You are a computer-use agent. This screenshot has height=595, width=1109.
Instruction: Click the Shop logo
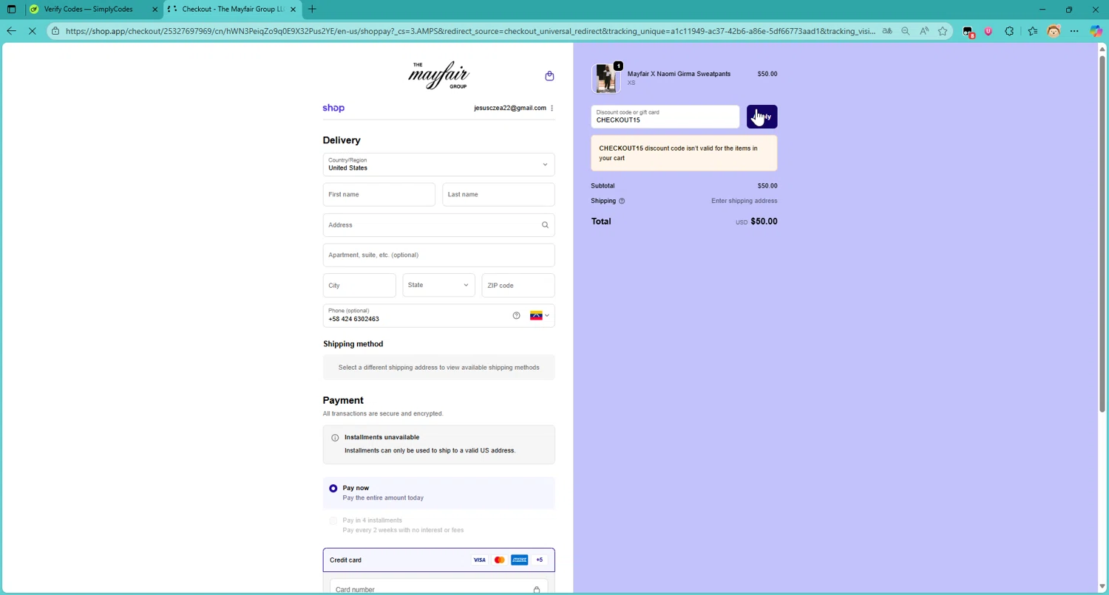point(333,109)
